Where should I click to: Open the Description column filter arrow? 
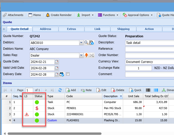tap(121, 96)
